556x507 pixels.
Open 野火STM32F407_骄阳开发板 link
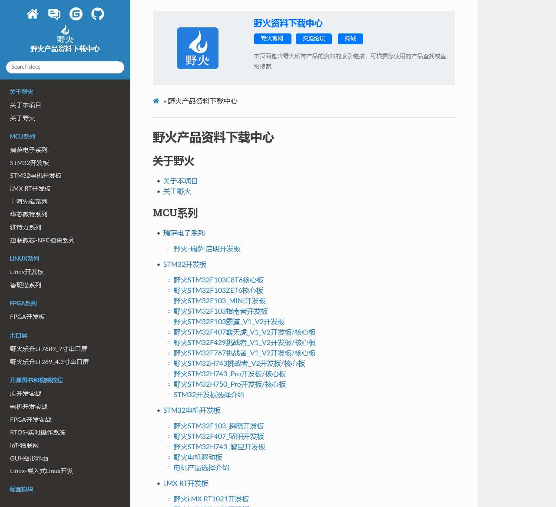click(x=218, y=437)
